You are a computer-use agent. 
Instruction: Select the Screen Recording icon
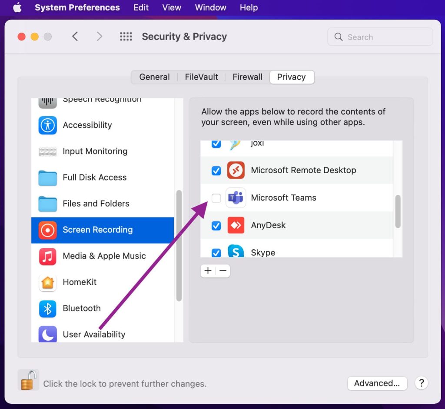pyautogui.click(x=48, y=230)
